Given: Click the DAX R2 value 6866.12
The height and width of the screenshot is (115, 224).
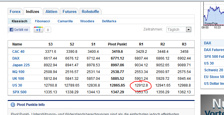Looking at the screenshot, I should point(163,58).
